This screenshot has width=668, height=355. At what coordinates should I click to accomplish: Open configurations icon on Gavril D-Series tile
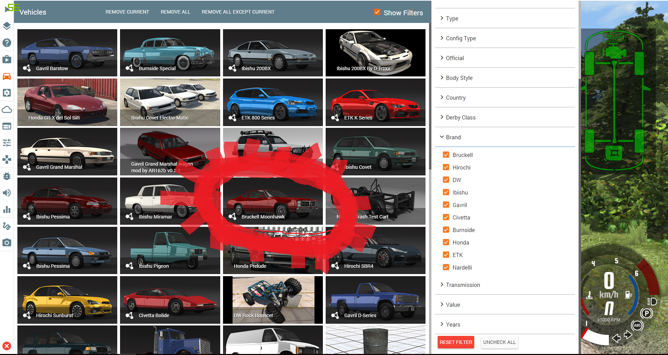click(335, 315)
